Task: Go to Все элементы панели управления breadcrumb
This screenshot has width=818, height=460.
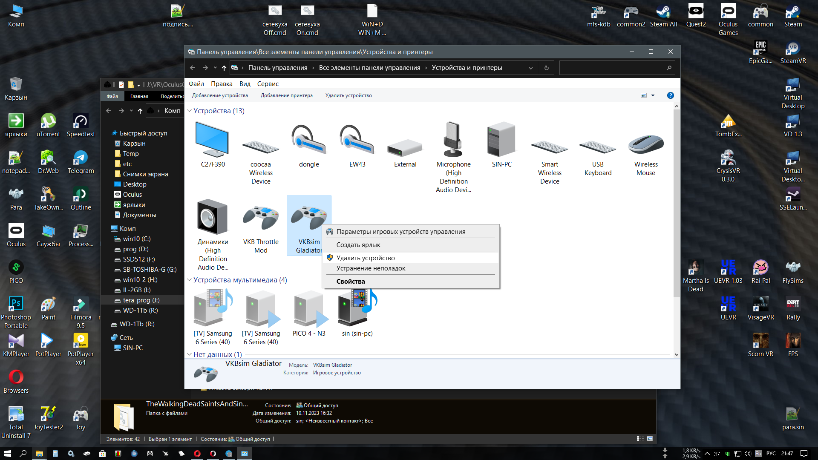Action: pyautogui.click(x=370, y=68)
